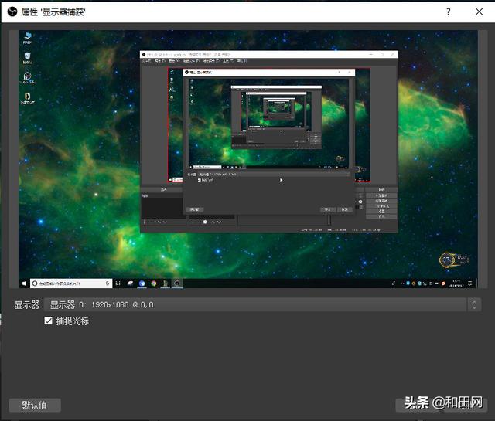Click the taskbar search box in preview
This screenshot has height=421, width=495.
[71, 283]
